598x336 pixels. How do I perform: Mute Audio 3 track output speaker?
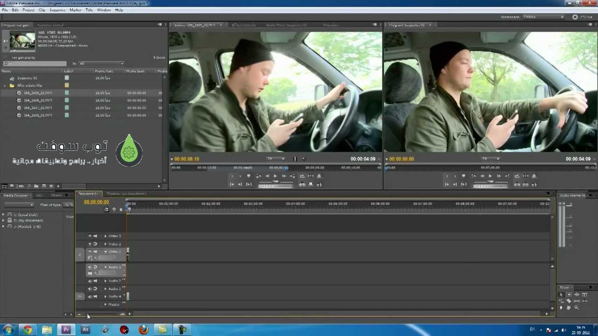[90, 289]
